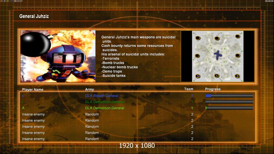Click start position 3 on the minimap
The image size is (274, 154).
[x=198, y=76]
